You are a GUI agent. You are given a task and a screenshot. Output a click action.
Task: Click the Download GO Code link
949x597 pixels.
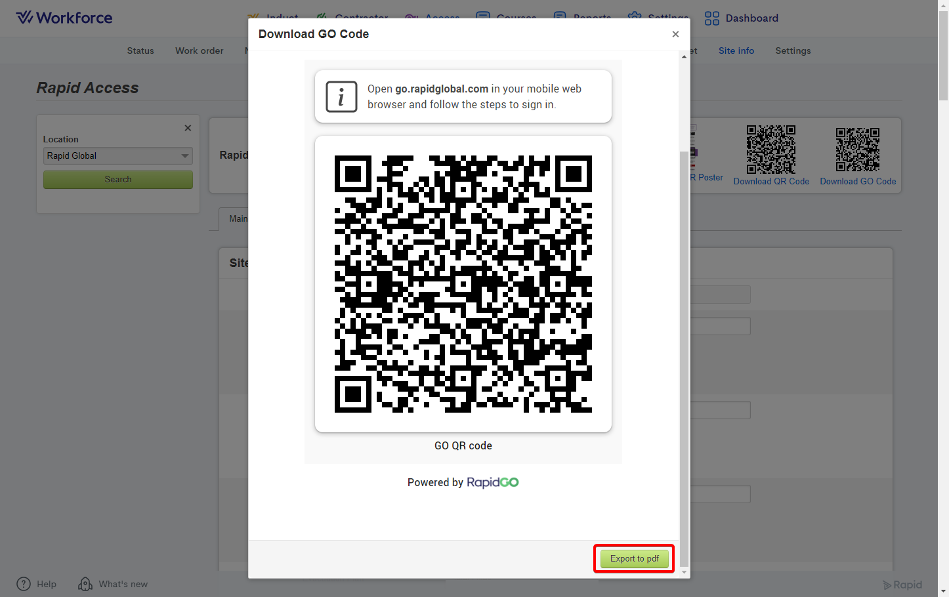point(858,182)
